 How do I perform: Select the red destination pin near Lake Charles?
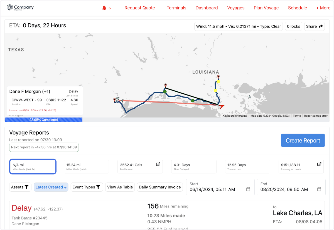tap(114, 99)
